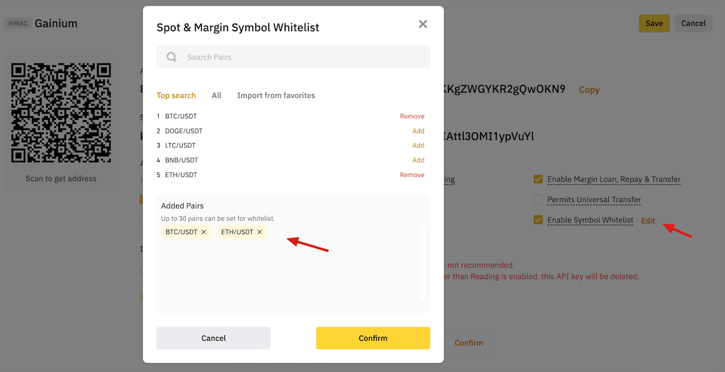Screen dimensions: 725x372
Task: Focus the Search Pairs input field
Action: point(302,57)
